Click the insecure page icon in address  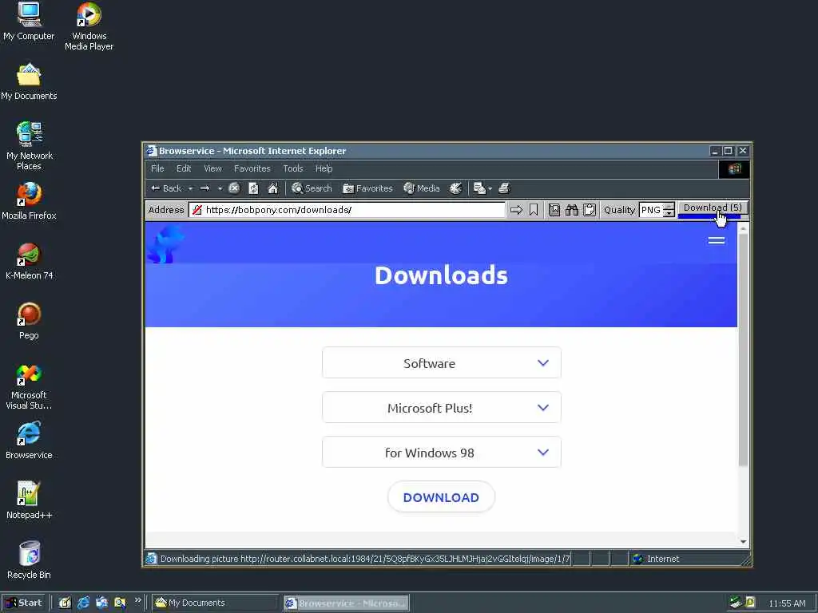[x=197, y=210]
